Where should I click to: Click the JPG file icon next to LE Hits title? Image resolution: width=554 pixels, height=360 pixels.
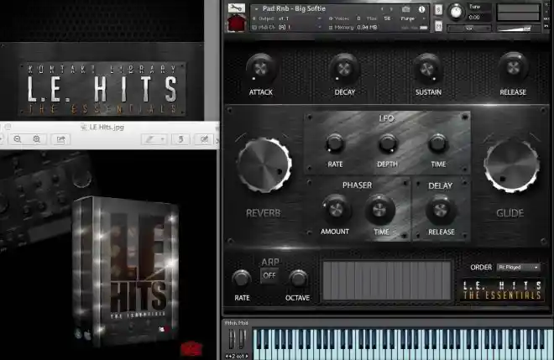pos(84,128)
